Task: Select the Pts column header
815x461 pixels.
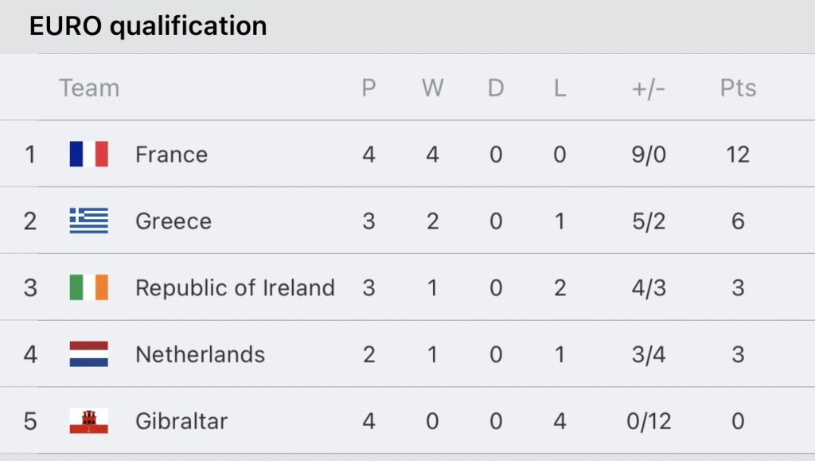Action: pyautogui.click(x=738, y=88)
